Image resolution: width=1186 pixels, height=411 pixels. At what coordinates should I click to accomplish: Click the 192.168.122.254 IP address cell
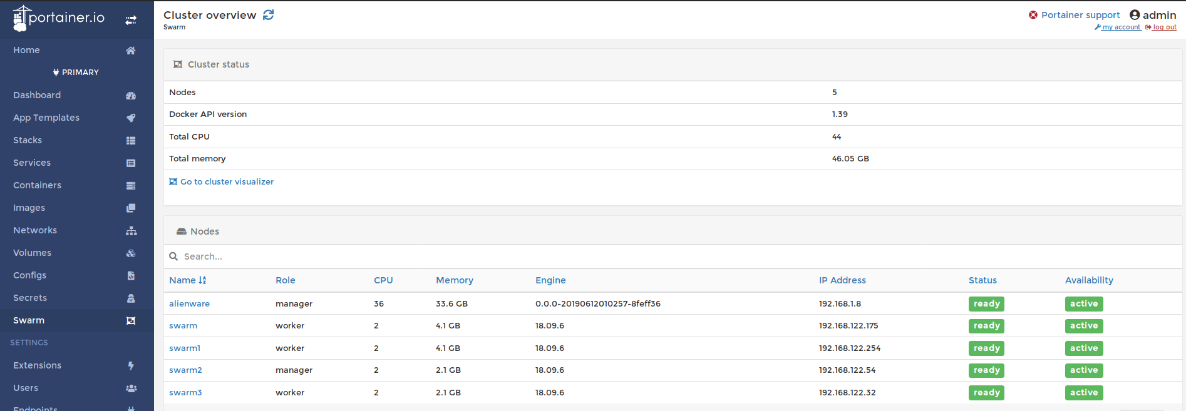click(x=850, y=348)
